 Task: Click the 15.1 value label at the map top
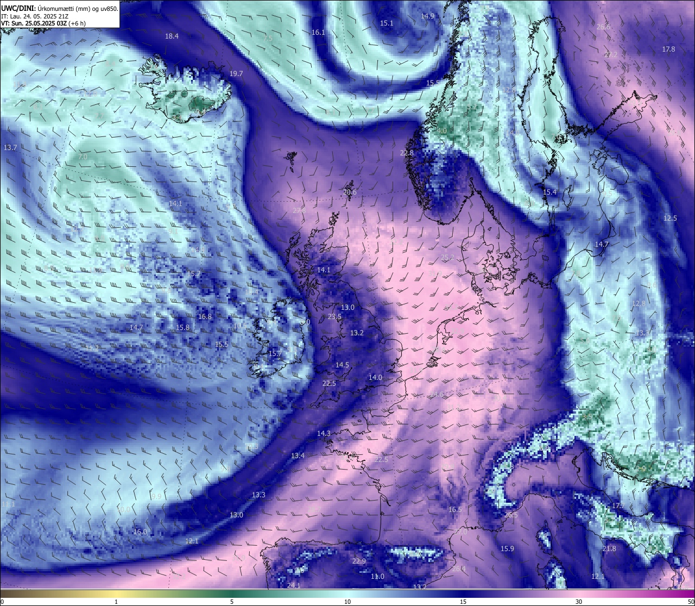[387, 23]
